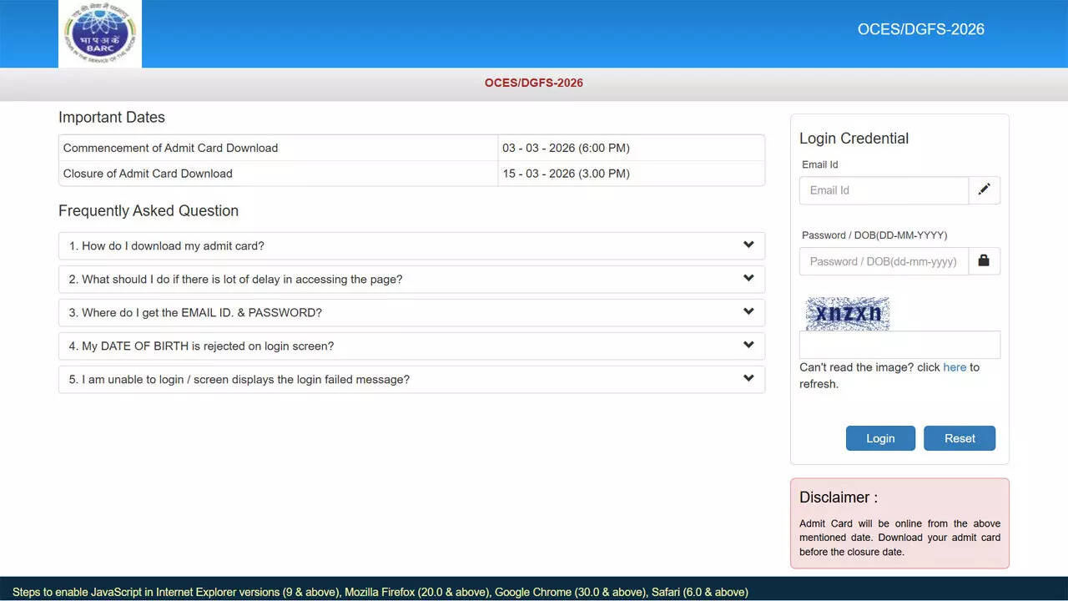Click the pencil icon beside Email Id

point(984,190)
